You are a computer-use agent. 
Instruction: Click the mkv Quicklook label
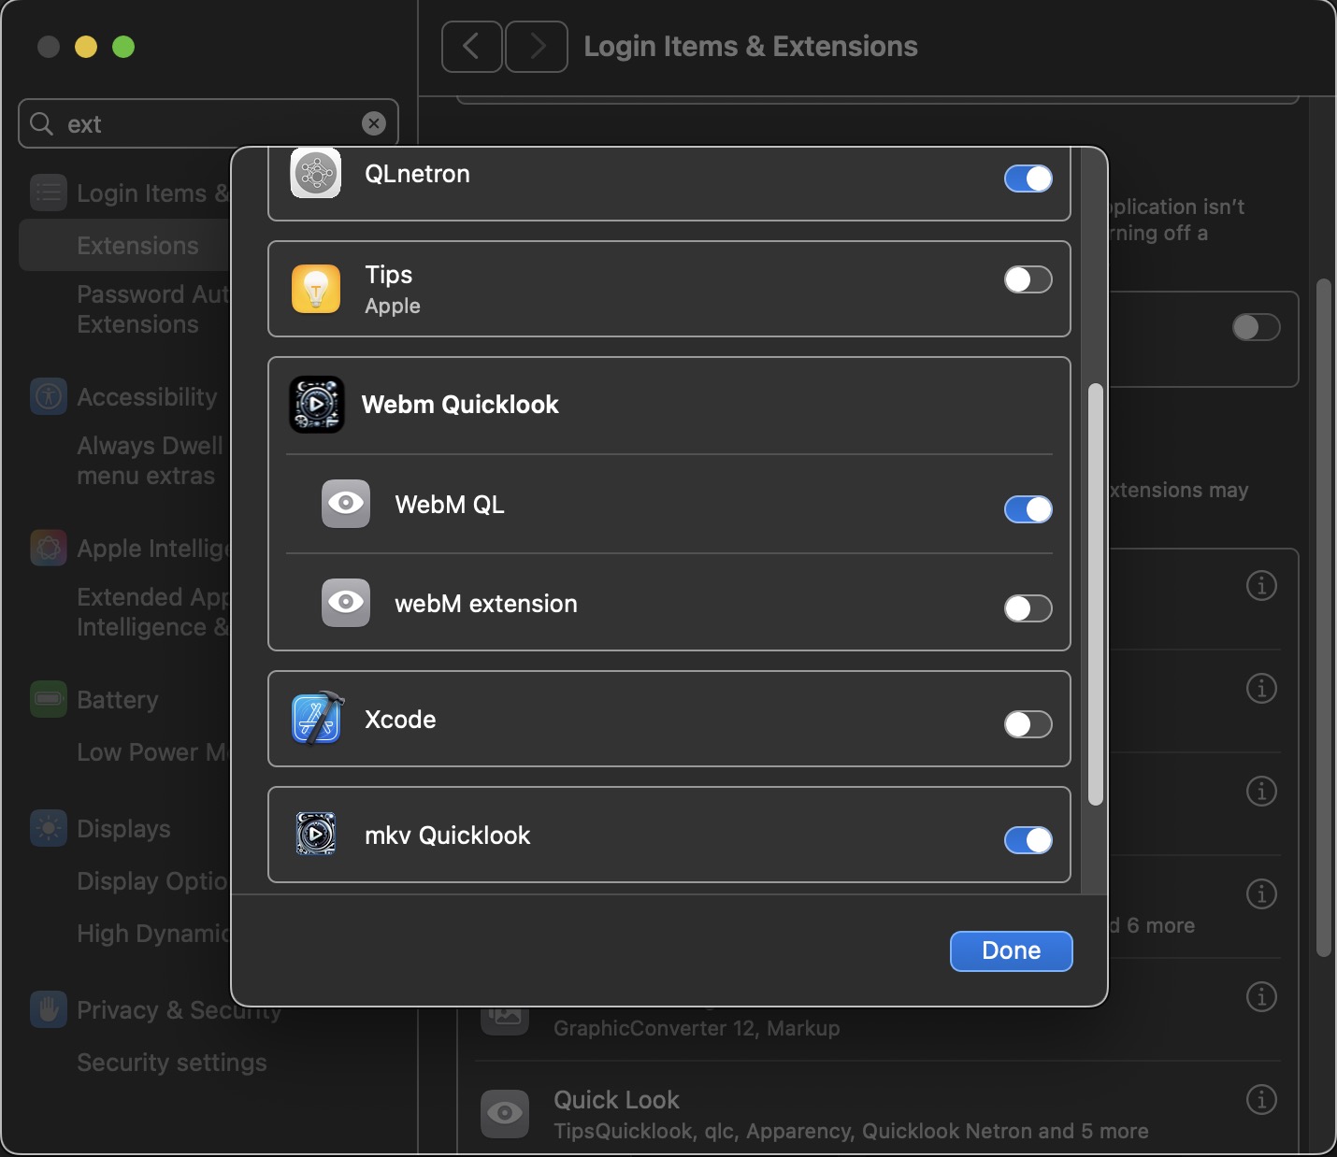[x=447, y=836]
